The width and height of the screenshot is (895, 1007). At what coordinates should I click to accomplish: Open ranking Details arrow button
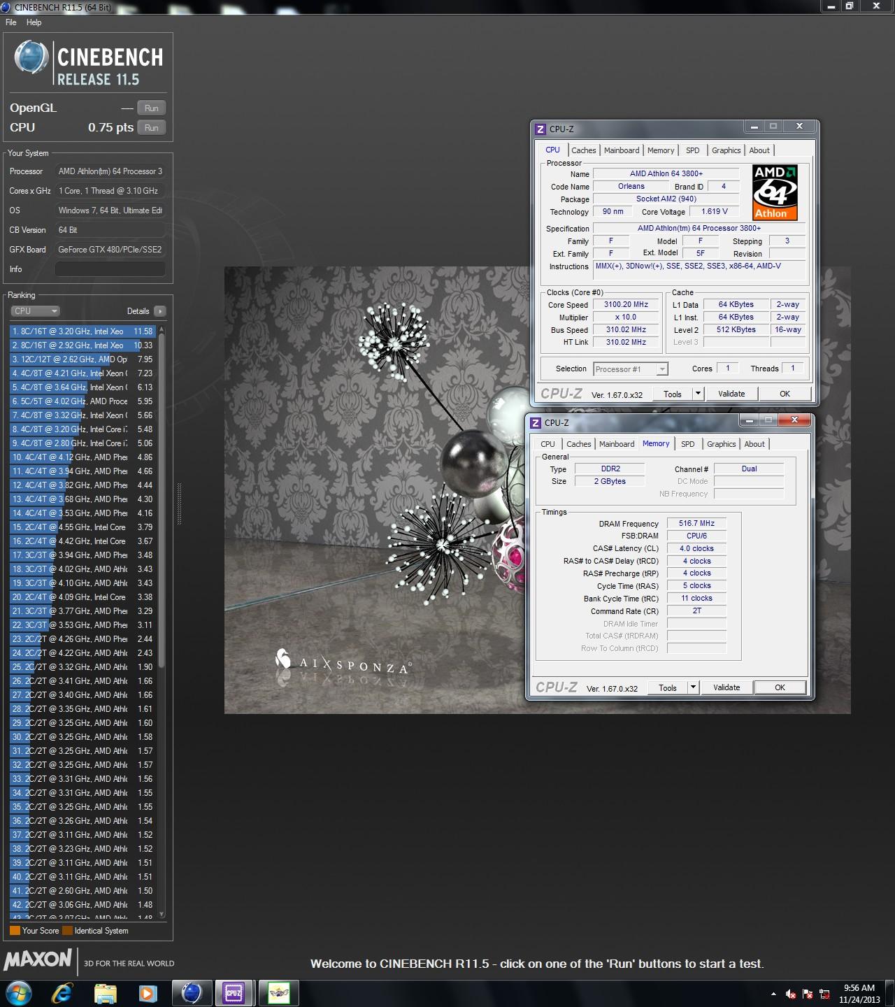click(x=160, y=311)
